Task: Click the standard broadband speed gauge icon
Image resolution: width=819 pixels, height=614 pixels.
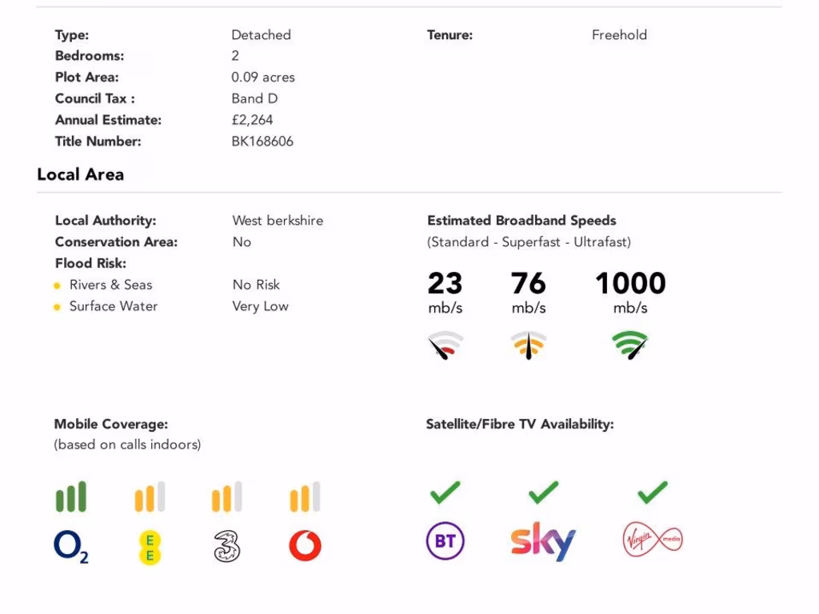Action: [445, 345]
